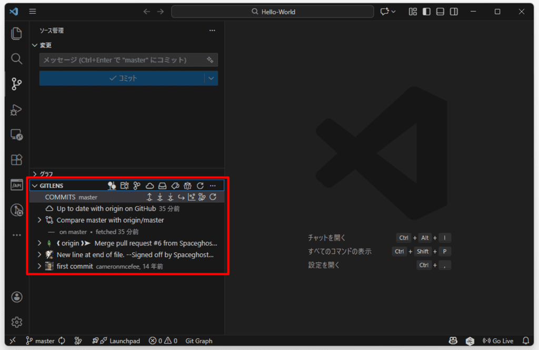Open the Source Control more actions menu

[x=212, y=30]
